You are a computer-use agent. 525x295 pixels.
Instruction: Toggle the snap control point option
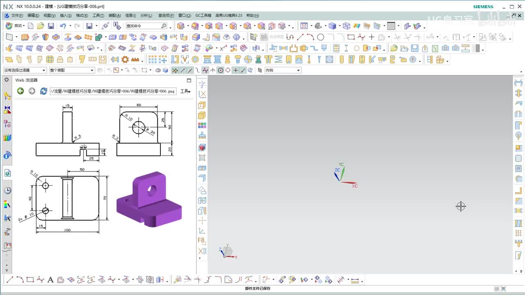198,70
